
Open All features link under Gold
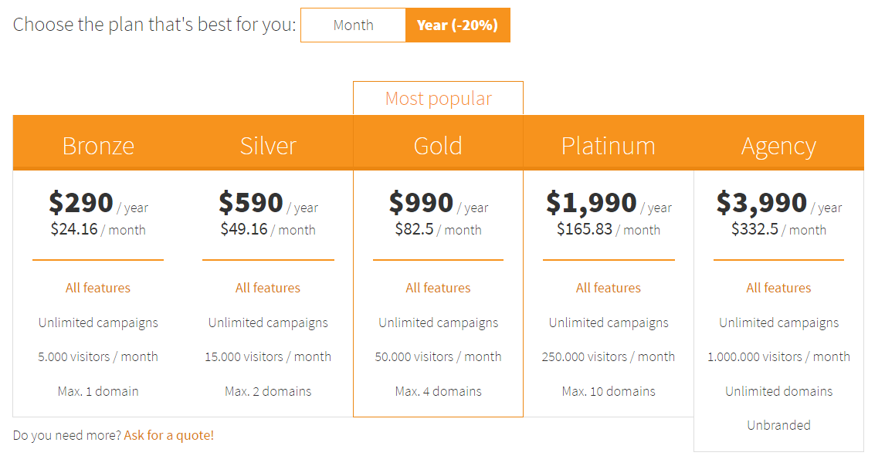[438, 288]
